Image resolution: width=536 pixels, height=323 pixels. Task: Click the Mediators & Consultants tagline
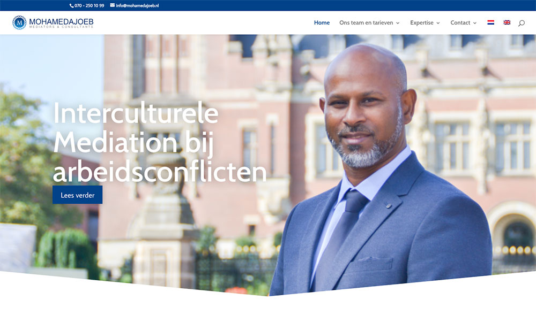[61, 27]
